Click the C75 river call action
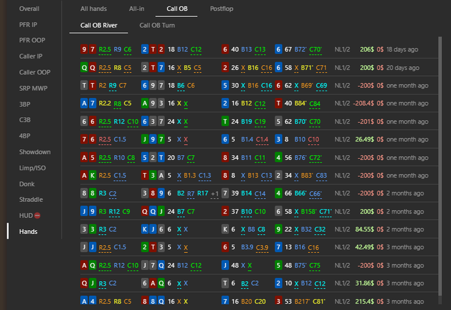The height and width of the screenshot is (310, 451). pos(314,266)
